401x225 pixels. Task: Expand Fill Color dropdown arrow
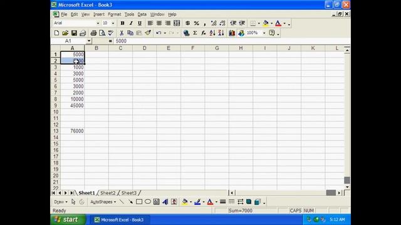(271, 23)
